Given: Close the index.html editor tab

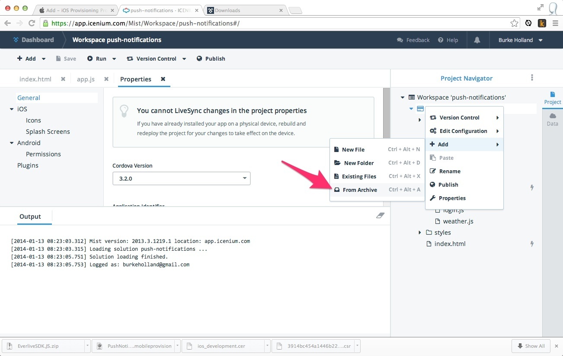Looking at the screenshot, I should pos(63,79).
